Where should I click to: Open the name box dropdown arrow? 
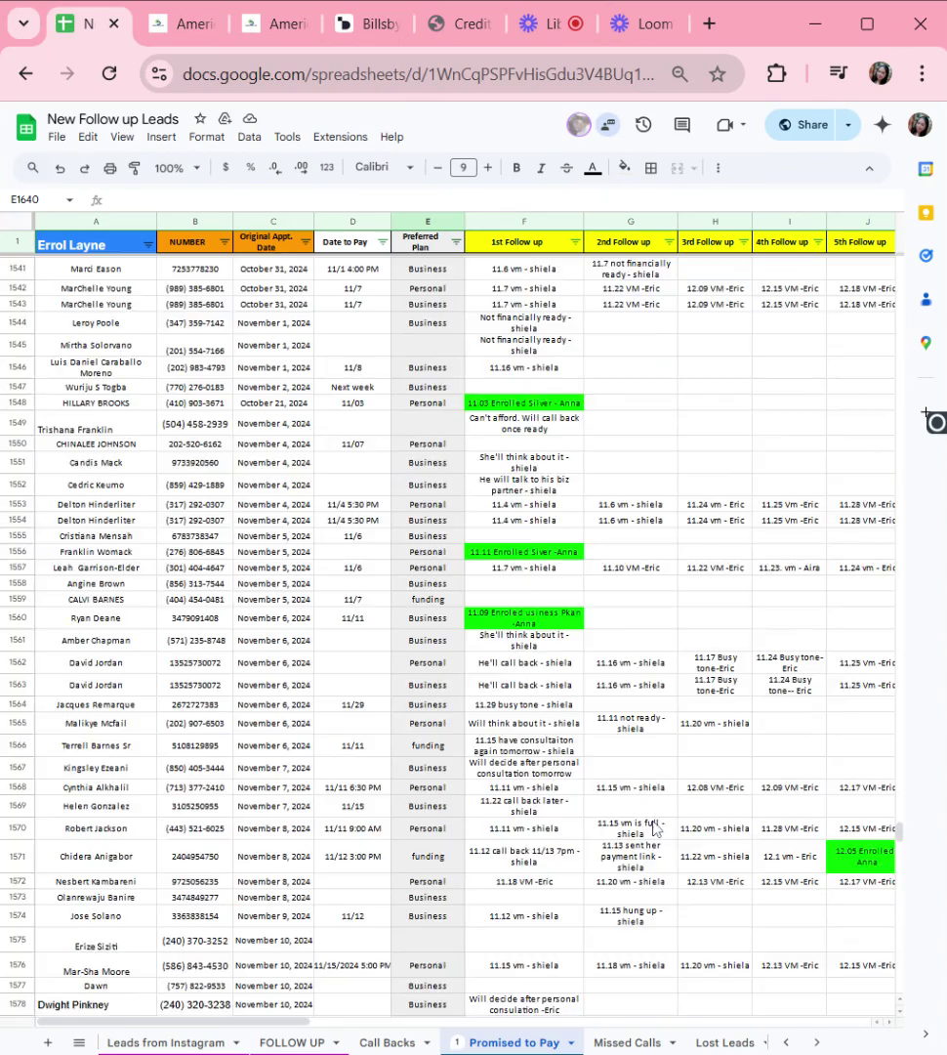point(69,200)
